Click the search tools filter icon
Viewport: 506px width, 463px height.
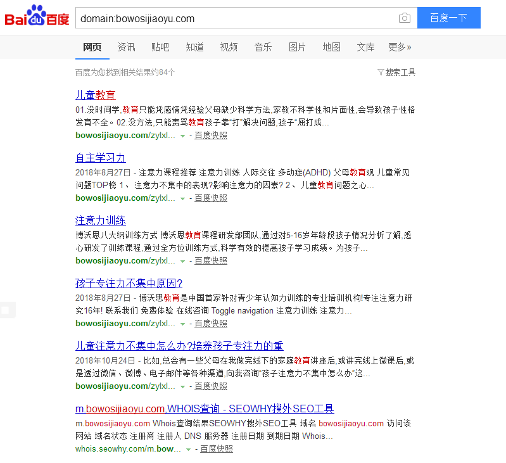381,72
